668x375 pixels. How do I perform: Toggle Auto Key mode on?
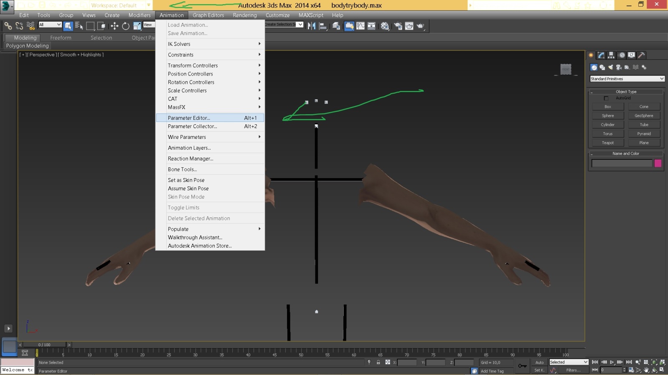pyautogui.click(x=539, y=362)
